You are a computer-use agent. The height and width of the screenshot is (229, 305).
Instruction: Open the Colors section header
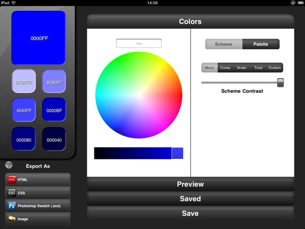tap(191, 21)
